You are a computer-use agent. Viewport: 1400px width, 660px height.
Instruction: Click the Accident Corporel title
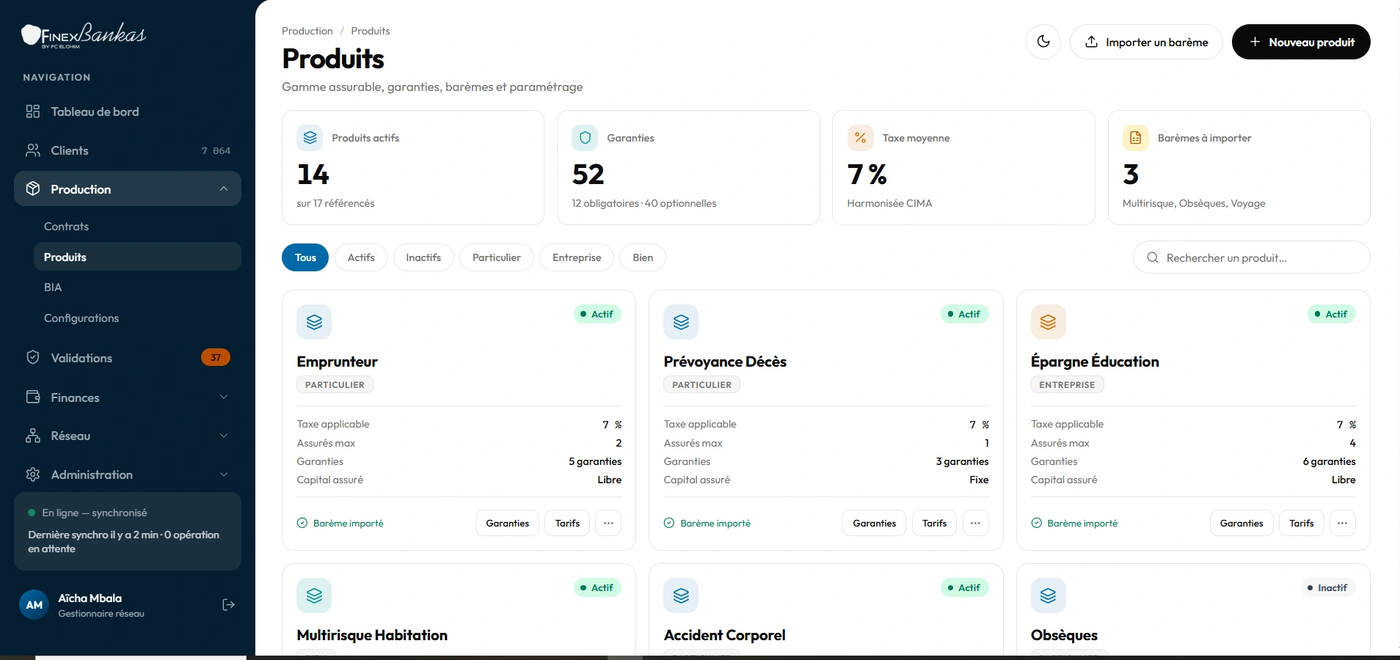tap(724, 635)
